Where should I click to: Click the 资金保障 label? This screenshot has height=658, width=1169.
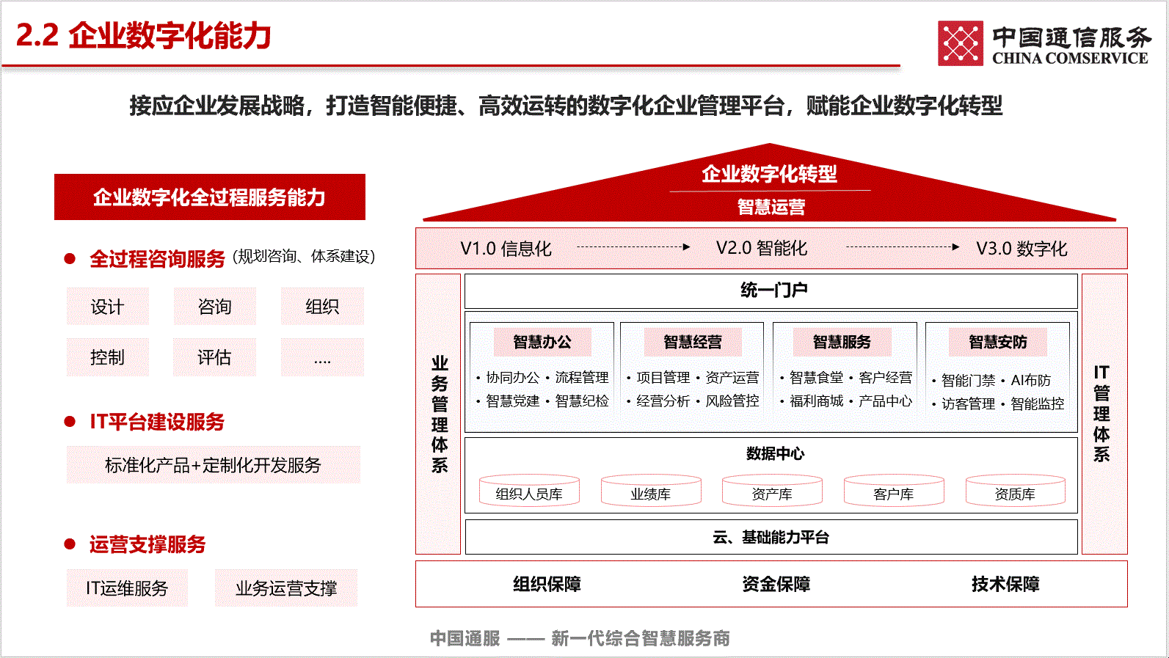coord(776,584)
